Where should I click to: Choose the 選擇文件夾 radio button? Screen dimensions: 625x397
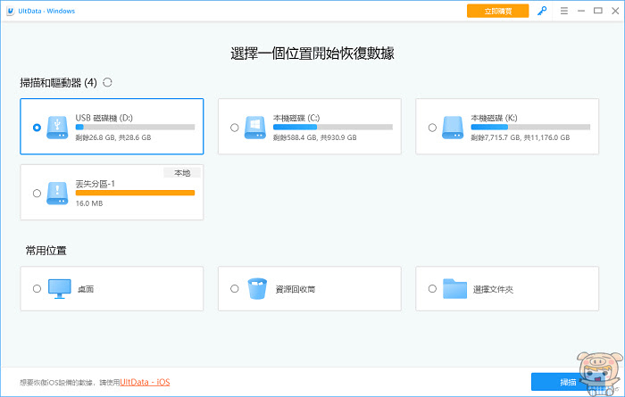click(432, 288)
